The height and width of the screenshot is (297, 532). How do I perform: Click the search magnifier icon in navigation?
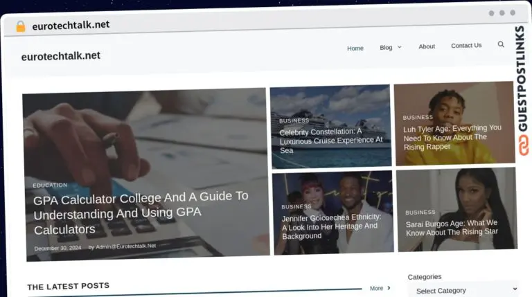coord(501,44)
